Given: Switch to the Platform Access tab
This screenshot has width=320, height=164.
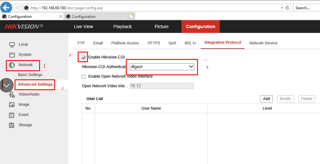Looking at the screenshot, I should click(x=125, y=43).
